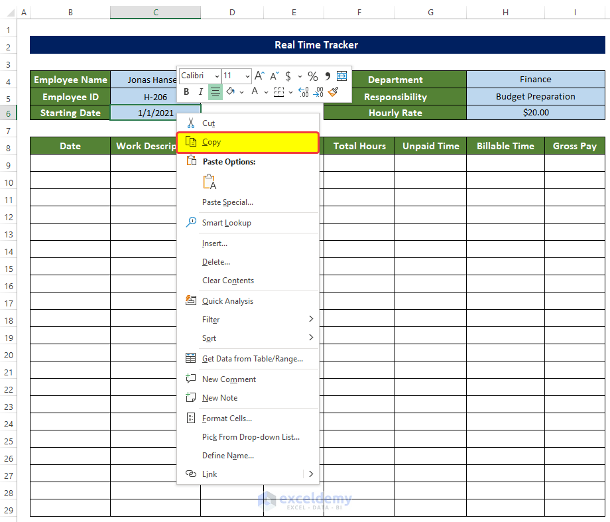
Task: Expand the Borders dropdown arrow
Action: [x=290, y=92]
